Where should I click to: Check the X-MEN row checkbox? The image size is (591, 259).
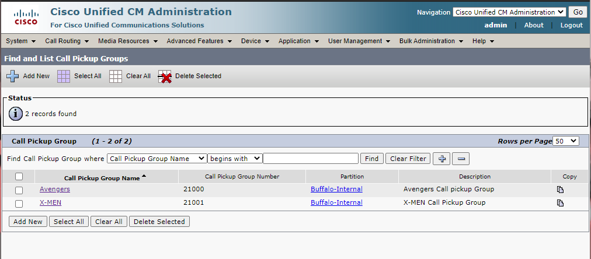pyautogui.click(x=19, y=204)
